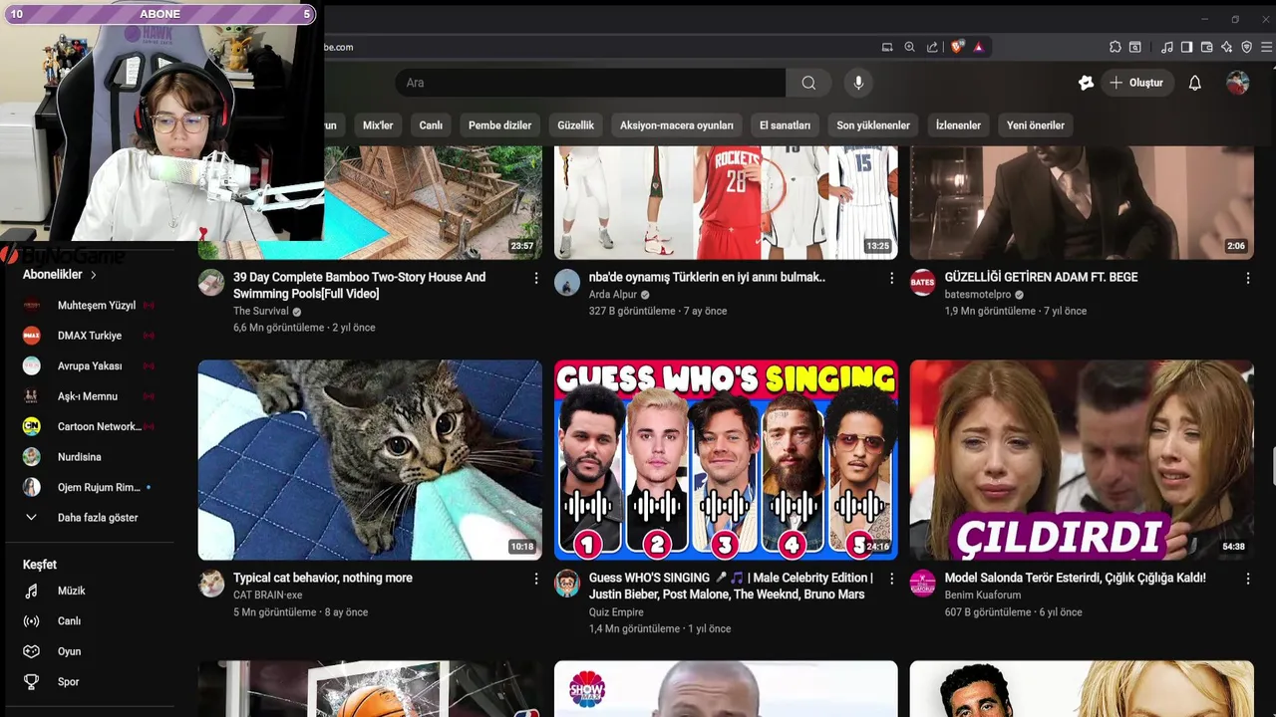Open the browser hamburger main menu
Screen dimensions: 1276x717
tap(1267, 47)
